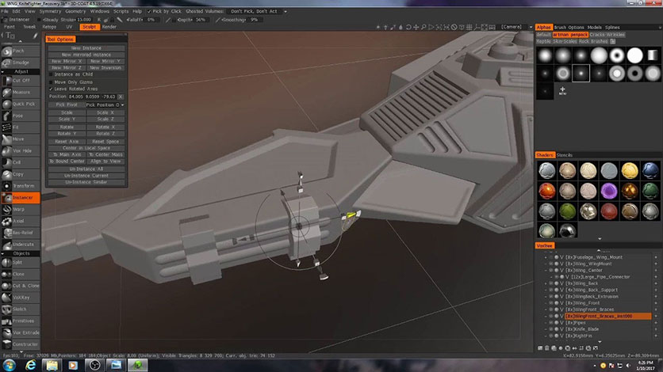Viewport: 663px width, 372px height.
Task: Select the Sketch tool
Action: click(x=21, y=309)
